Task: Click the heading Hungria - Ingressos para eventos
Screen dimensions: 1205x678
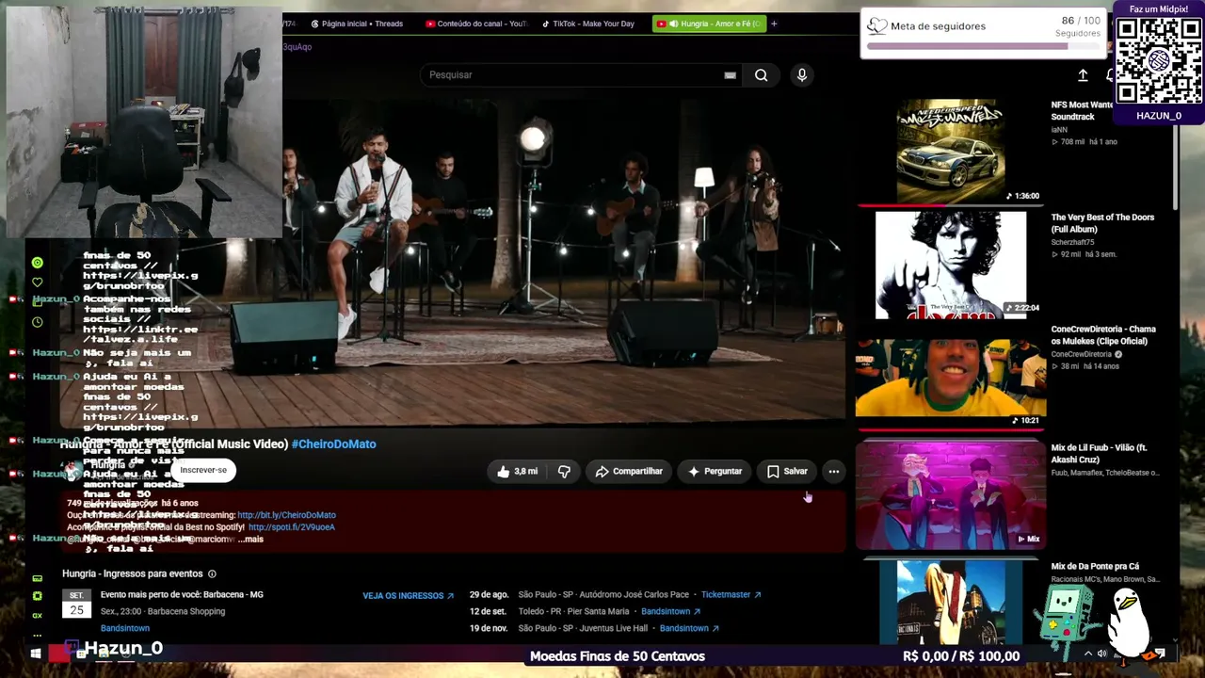Action: point(133,573)
